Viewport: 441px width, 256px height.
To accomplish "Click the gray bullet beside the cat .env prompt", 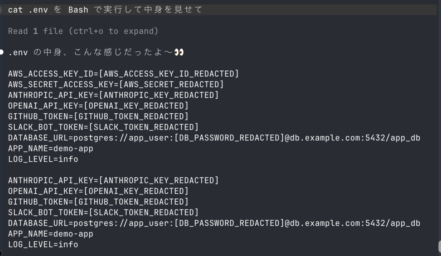I will (x=1, y=10).
